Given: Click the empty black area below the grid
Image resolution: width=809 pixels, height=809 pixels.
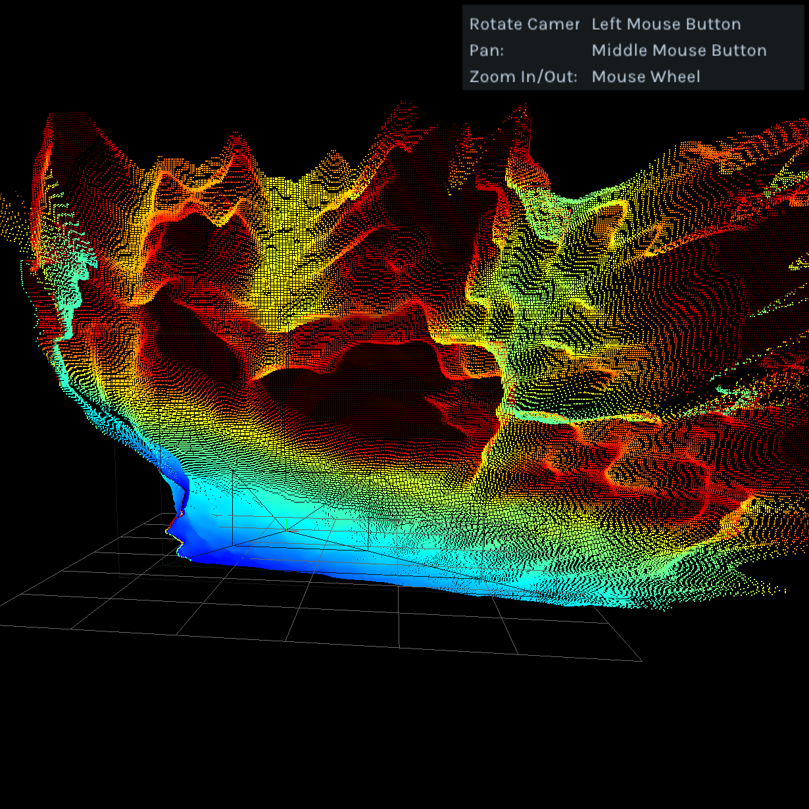Looking at the screenshot, I should (x=395, y=737).
